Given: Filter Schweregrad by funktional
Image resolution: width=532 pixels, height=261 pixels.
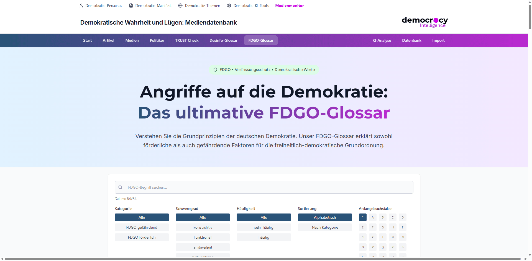Looking at the screenshot, I should 203,237.
